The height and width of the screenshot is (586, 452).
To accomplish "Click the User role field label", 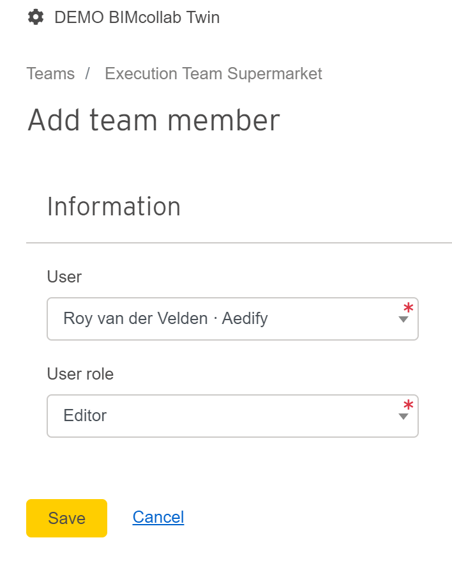I will 80,374.
